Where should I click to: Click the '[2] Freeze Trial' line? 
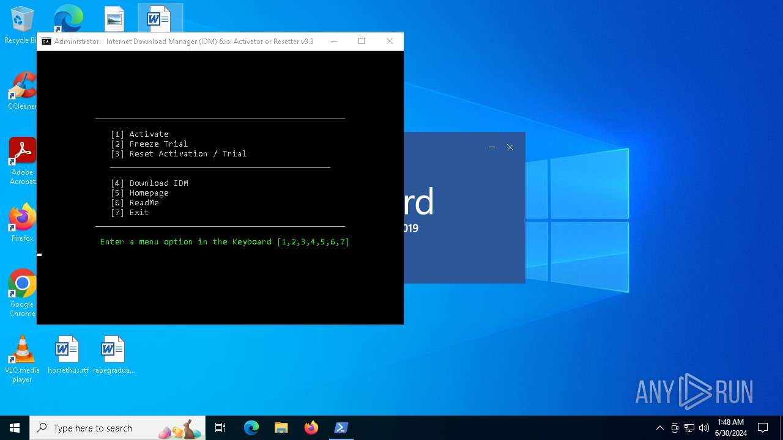point(149,144)
